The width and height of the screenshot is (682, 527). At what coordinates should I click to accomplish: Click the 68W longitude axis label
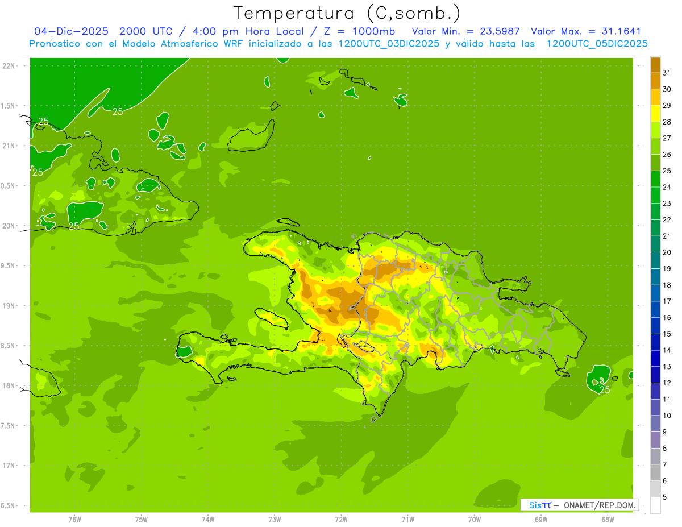pos(608,519)
